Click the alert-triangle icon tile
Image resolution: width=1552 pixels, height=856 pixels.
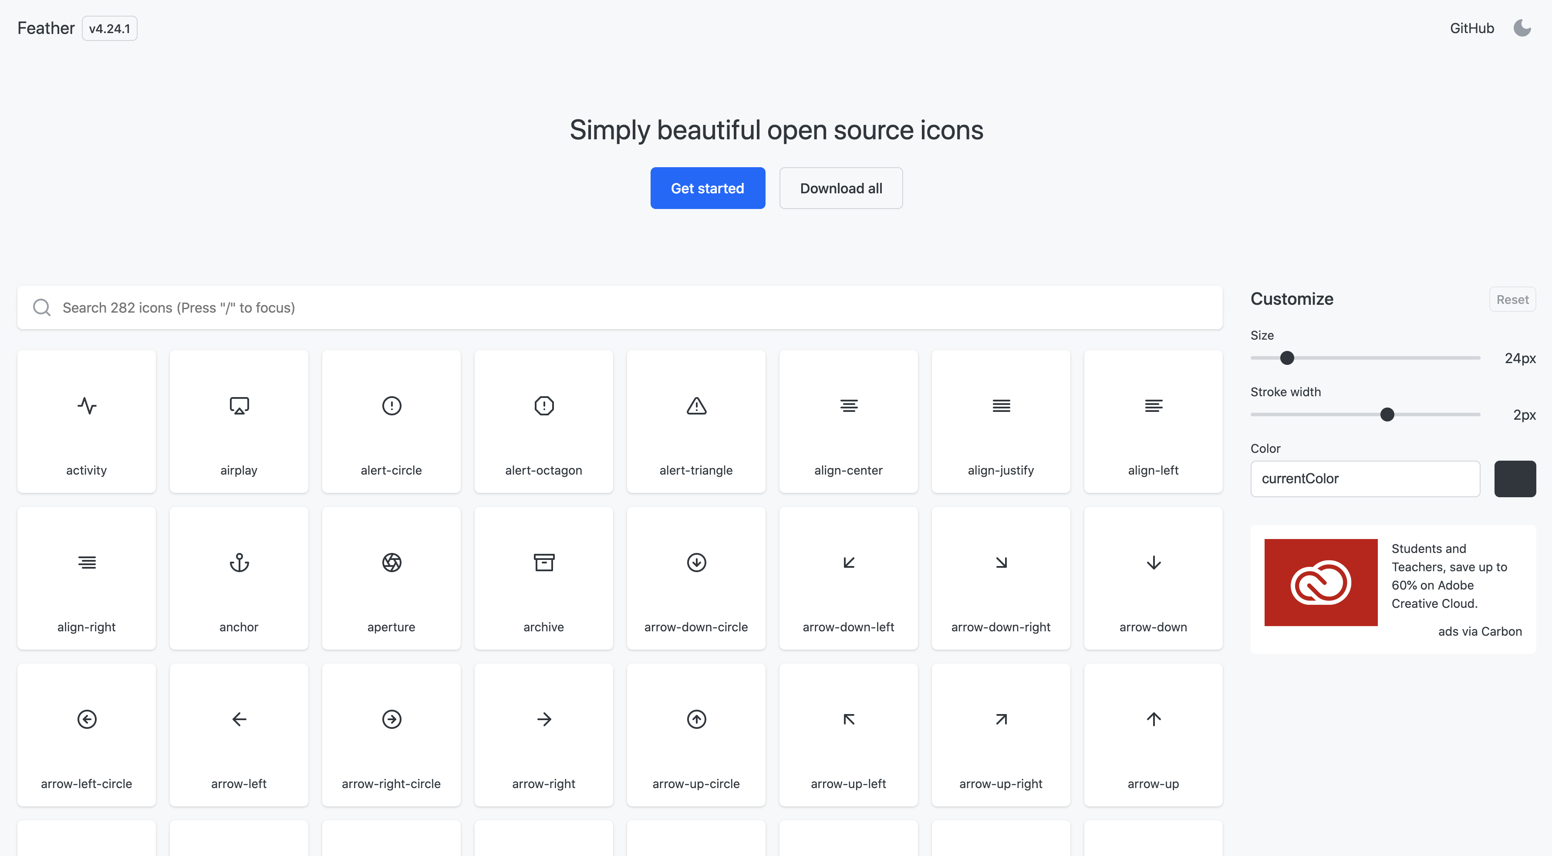tap(696, 421)
